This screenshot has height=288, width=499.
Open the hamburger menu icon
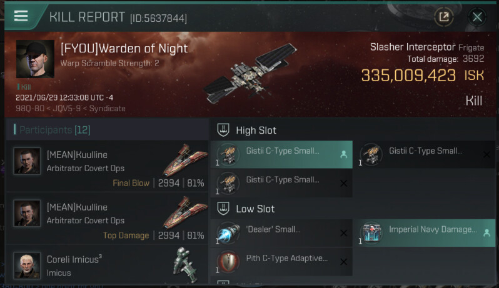coord(21,16)
